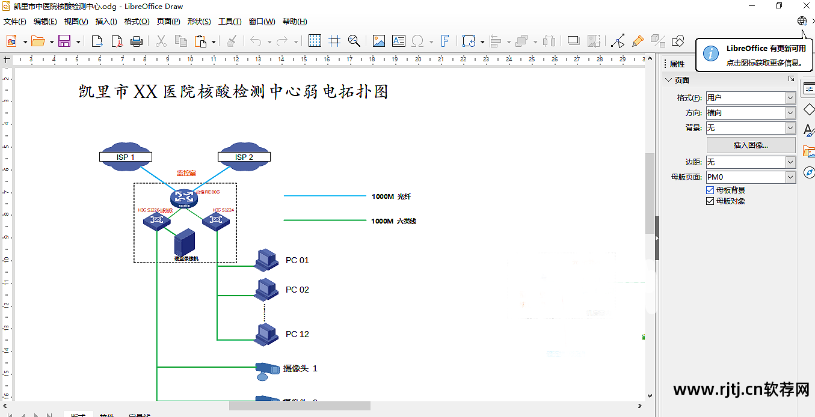Open the New document dropdown arrow
The width and height of the screenshot is (815, 417).
(25, 42)
